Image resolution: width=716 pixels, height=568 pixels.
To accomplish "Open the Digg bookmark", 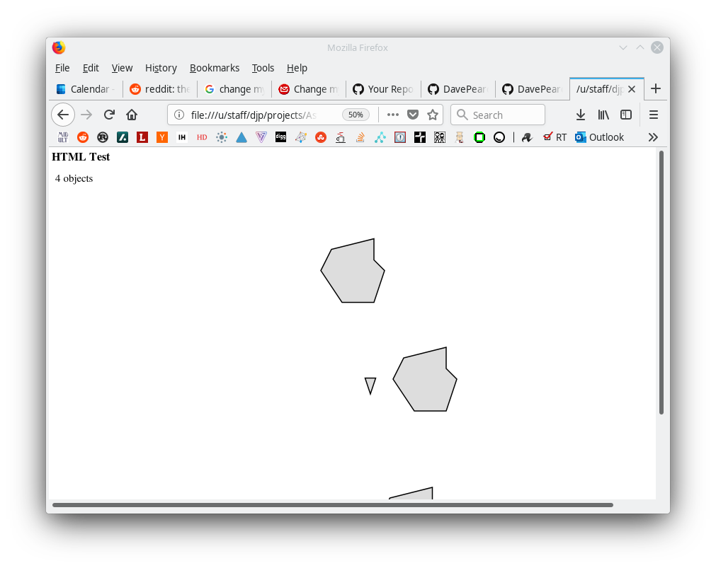I will click(281, 137).
